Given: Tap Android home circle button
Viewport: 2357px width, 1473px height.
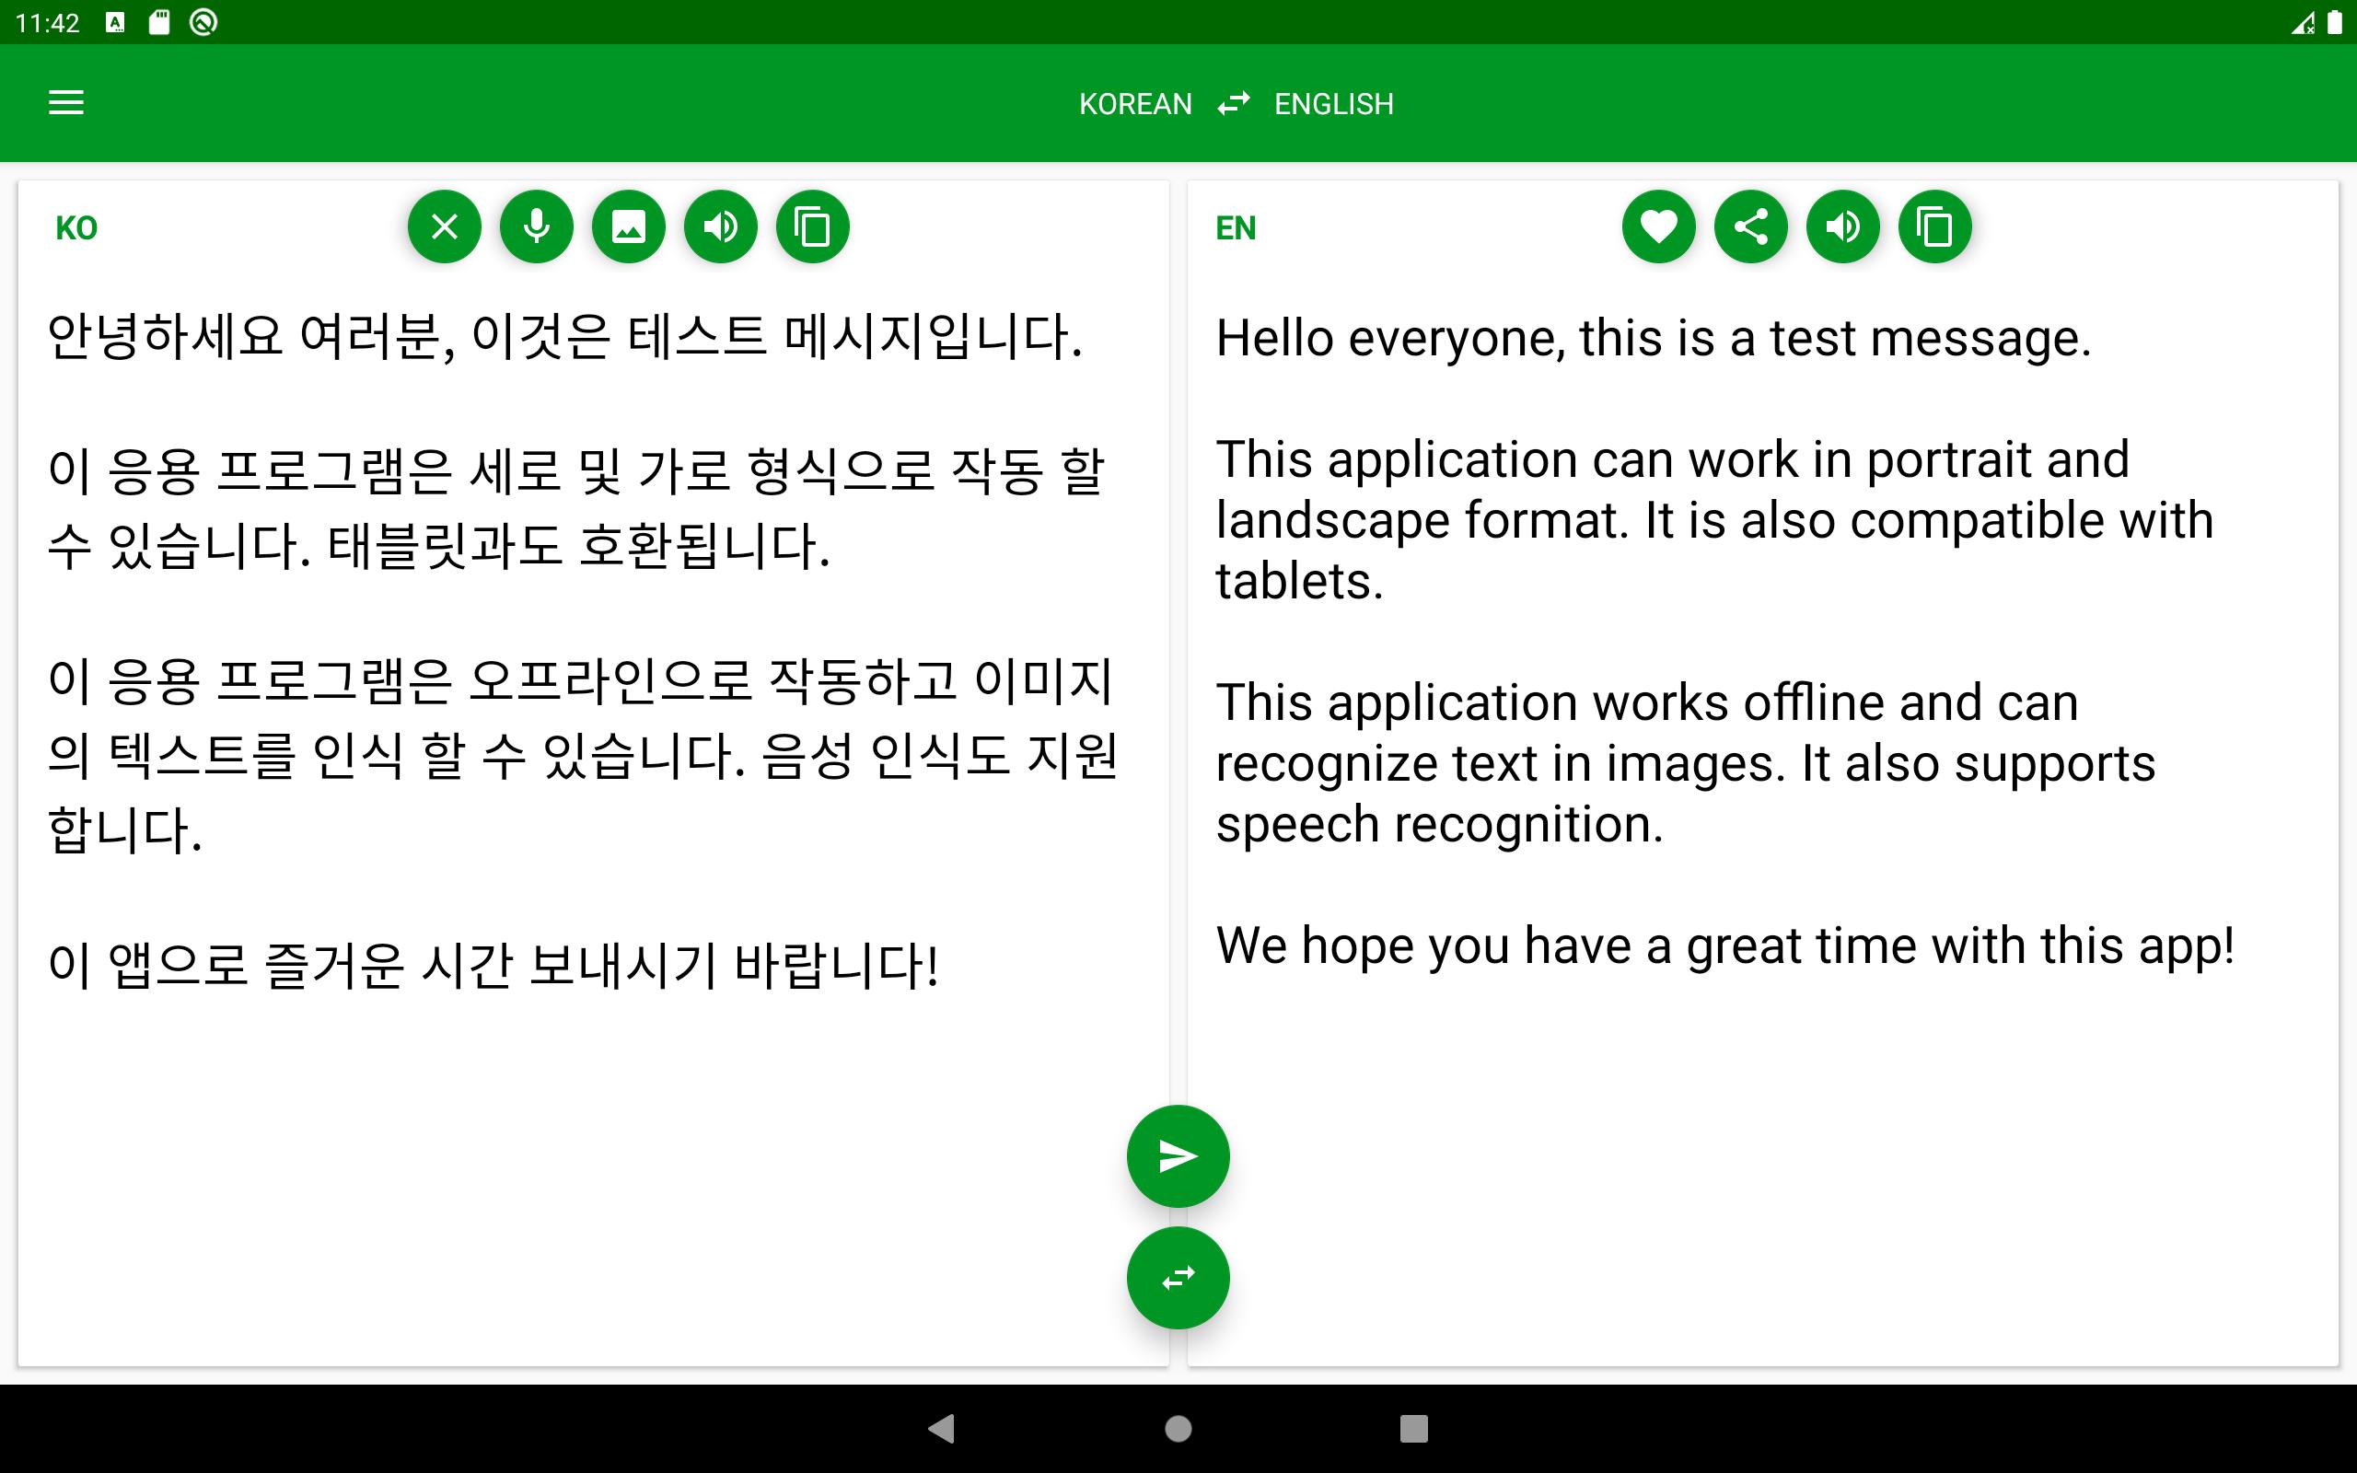Looking at the screenshot, I should pos(1178,1429).
